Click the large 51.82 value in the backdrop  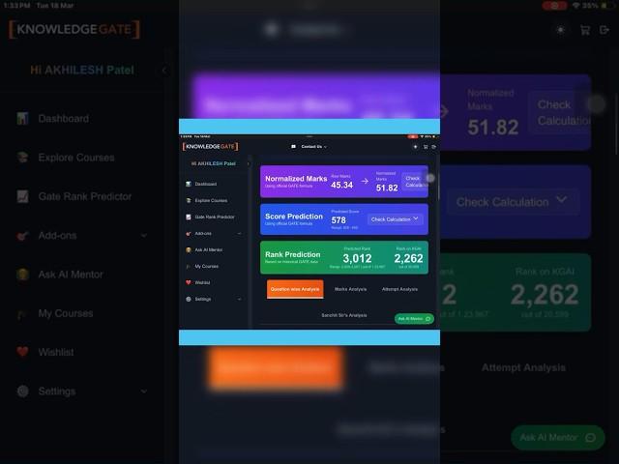point(493,128)
